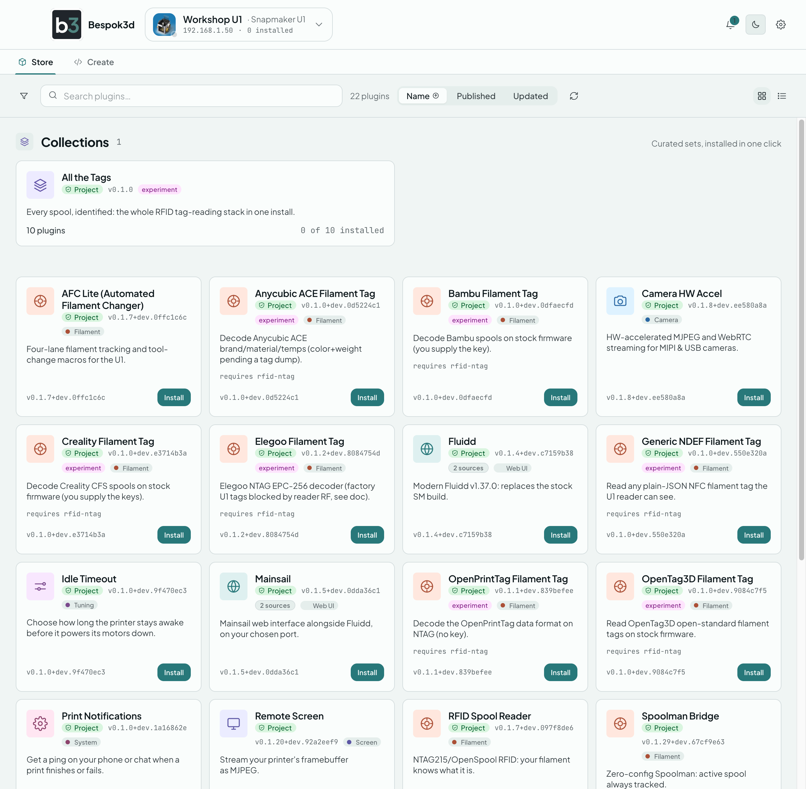Click the Bambu Filament Tag icon

(427, 301)
